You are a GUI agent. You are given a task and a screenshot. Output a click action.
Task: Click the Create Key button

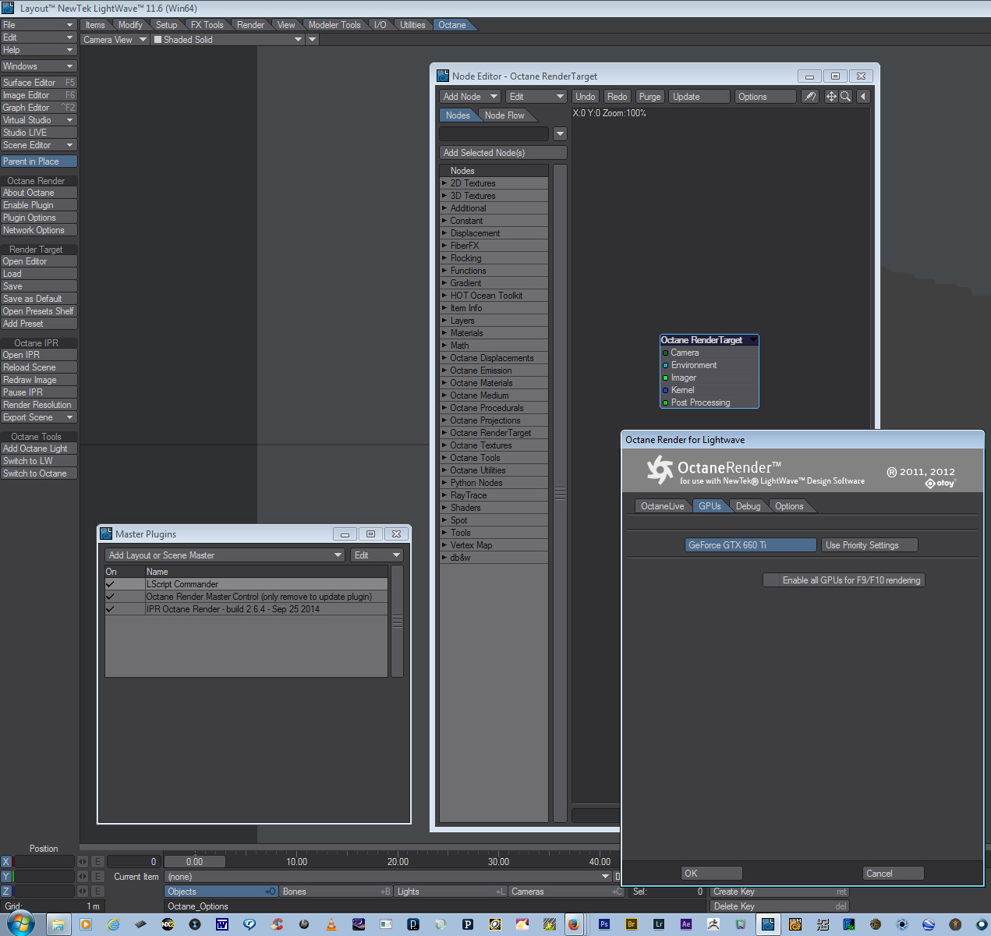pos(779,892)
